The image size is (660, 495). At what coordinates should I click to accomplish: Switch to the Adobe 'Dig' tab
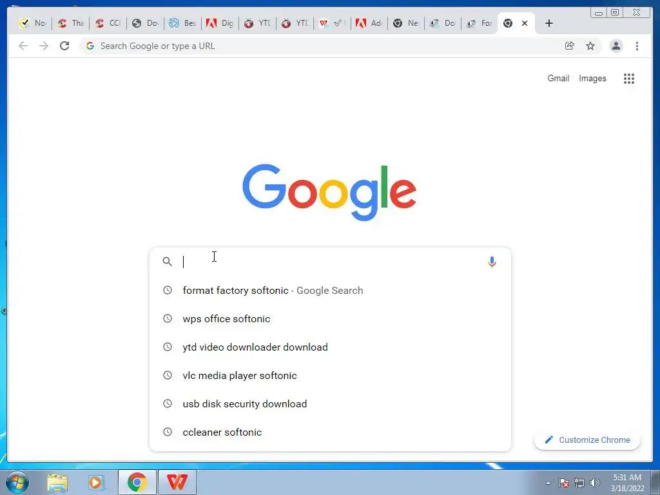(x=220, y=23)
